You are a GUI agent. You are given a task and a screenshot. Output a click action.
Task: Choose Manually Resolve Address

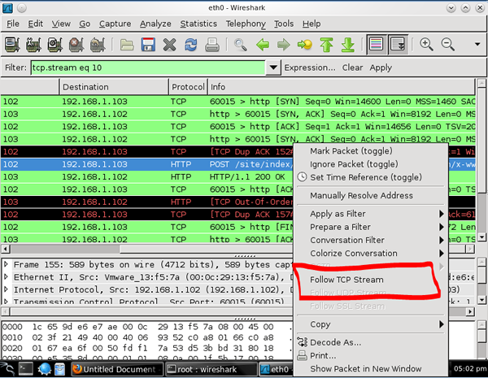pyautogui.click(x=370, y=195)
